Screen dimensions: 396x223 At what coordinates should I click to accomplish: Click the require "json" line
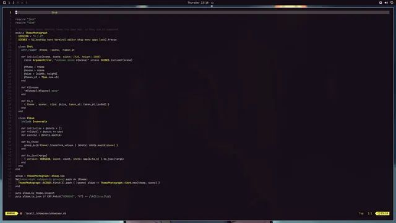[25, 19]
